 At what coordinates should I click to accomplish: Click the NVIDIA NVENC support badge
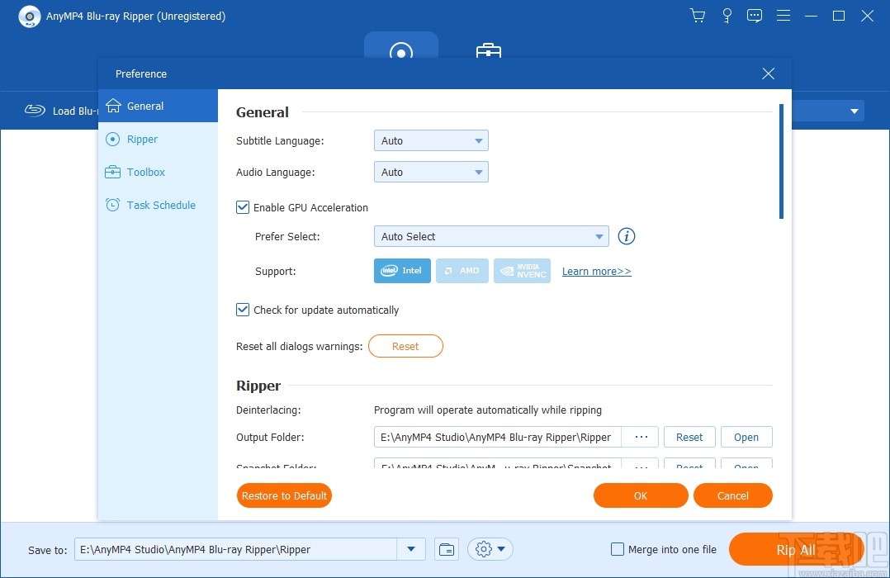[522, 271]
